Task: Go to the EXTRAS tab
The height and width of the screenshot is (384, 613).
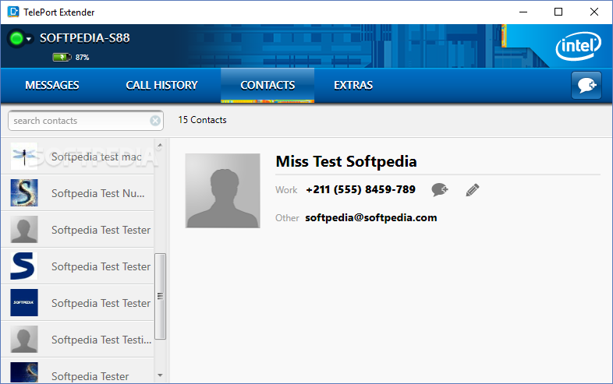Action: (x=353, y=85)
